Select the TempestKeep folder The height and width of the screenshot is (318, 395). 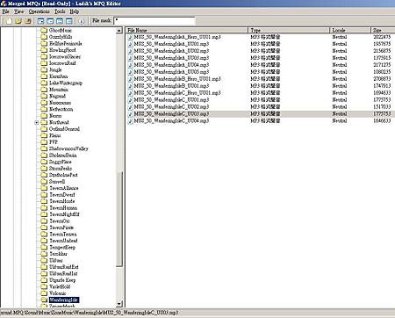coord(62,247)
